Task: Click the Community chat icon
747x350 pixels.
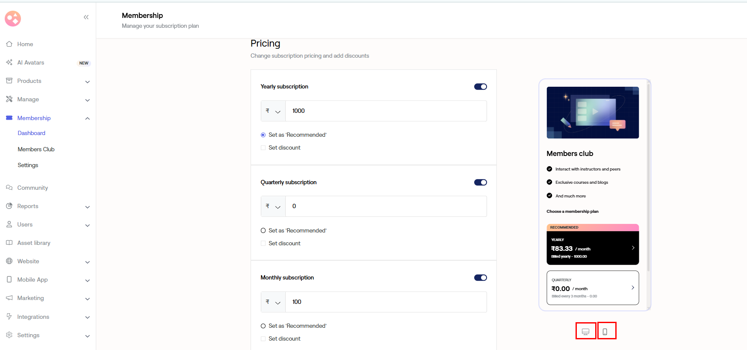Action: [x=9, y=188]
